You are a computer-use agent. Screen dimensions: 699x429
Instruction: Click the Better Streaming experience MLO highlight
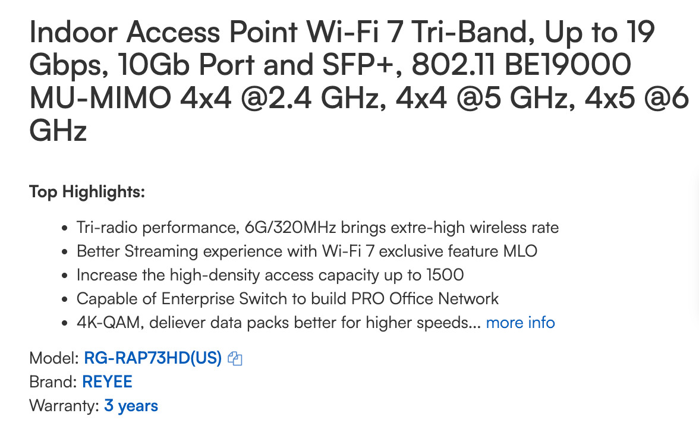tap(307, 251)
